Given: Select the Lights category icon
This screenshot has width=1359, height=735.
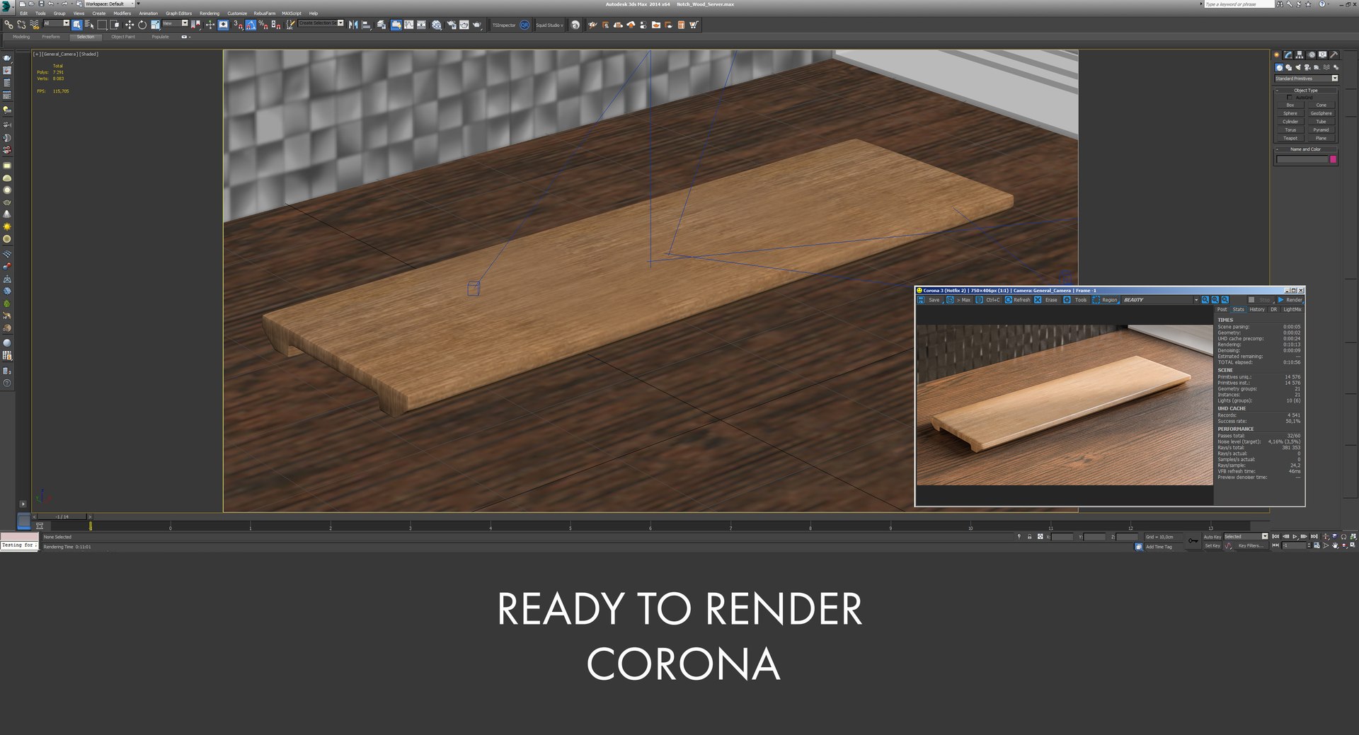Looking at the screenshot, I should click(x=1298, y=67).
